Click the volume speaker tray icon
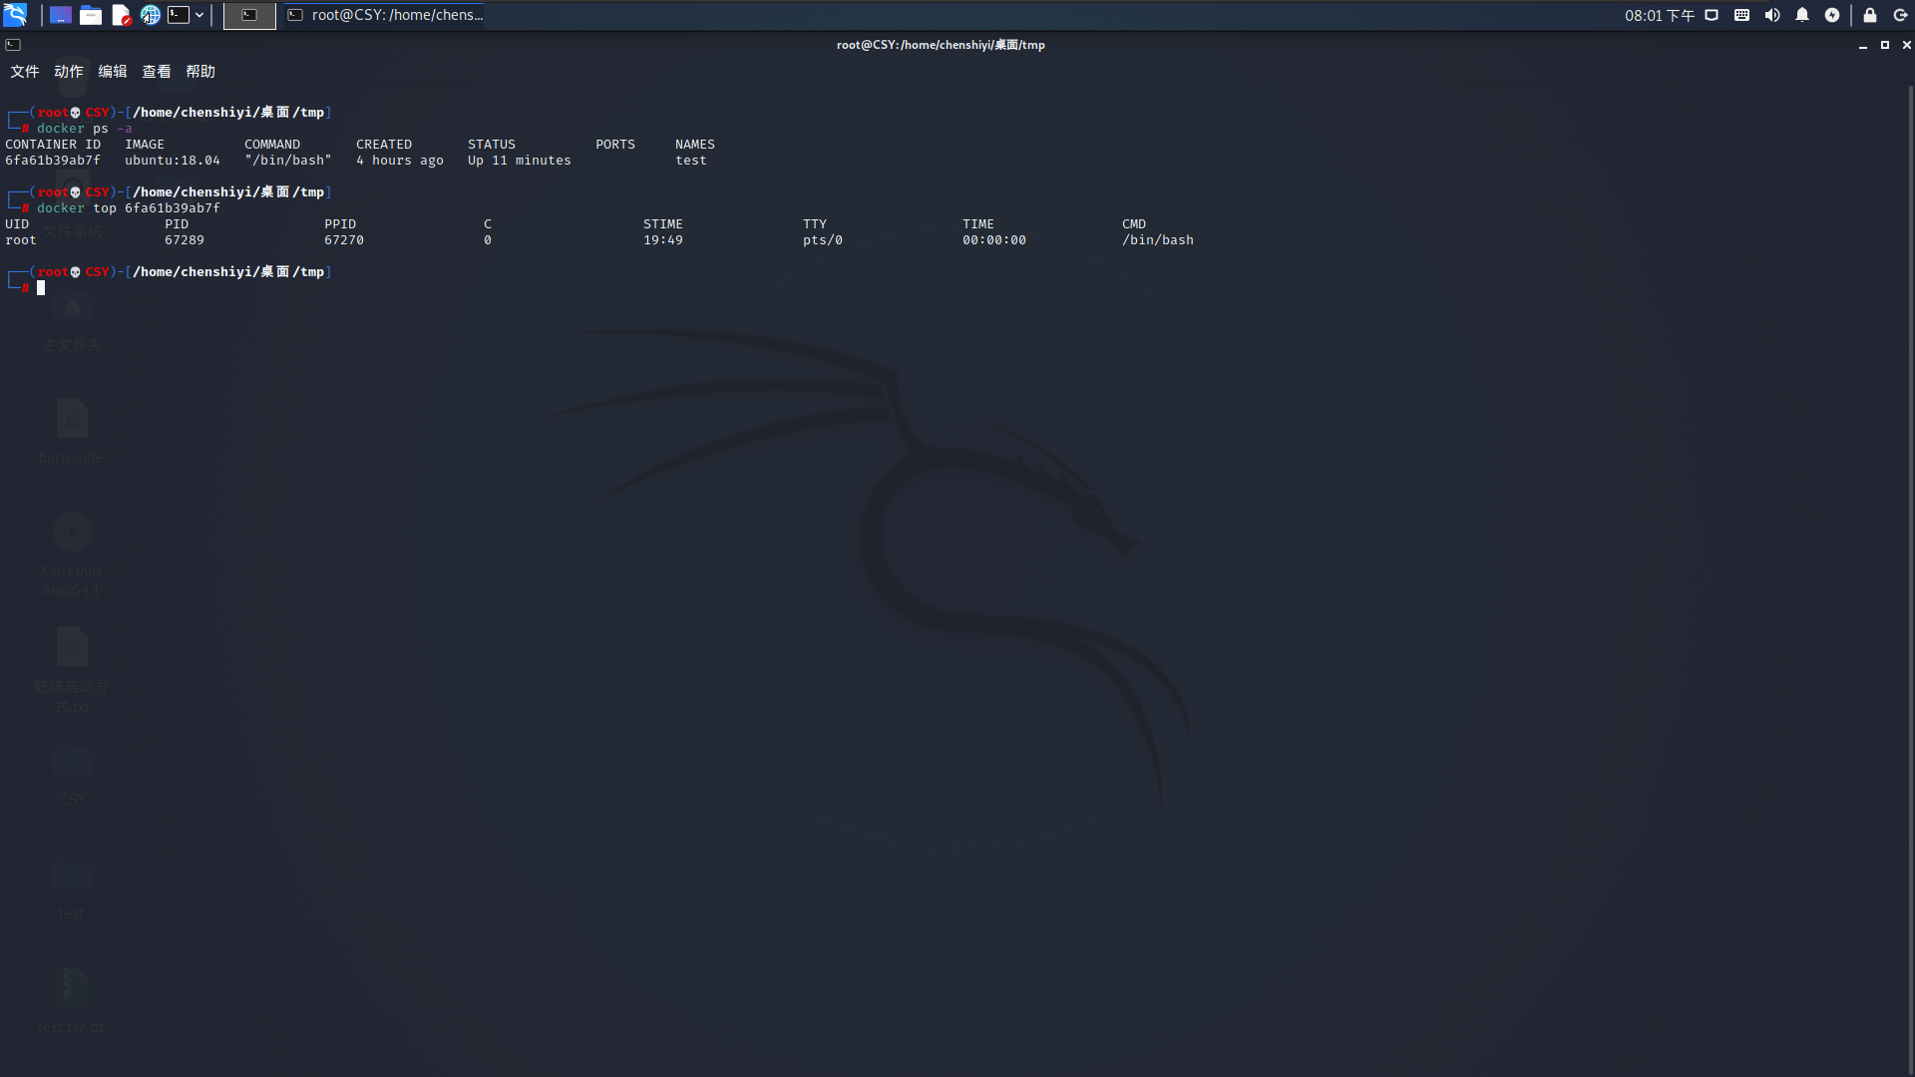This screenshot has height=1077, width=1915. coord(1772,15)
